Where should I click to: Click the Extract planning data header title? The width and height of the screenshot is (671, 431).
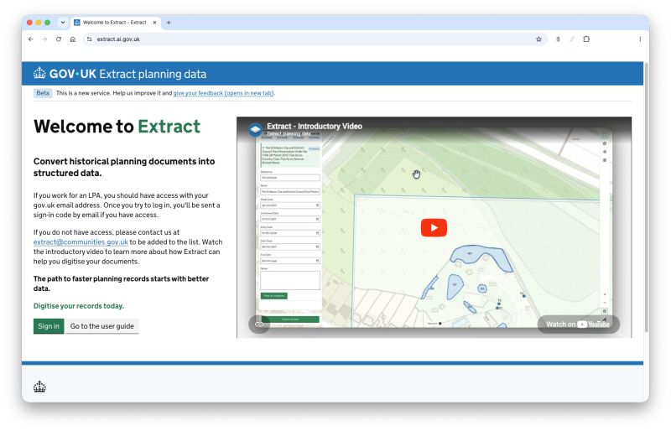[x=153, y=74]
